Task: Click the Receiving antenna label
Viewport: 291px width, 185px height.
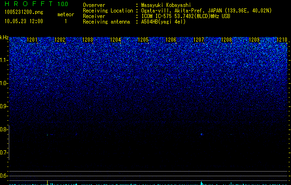Action: [106, 22]
